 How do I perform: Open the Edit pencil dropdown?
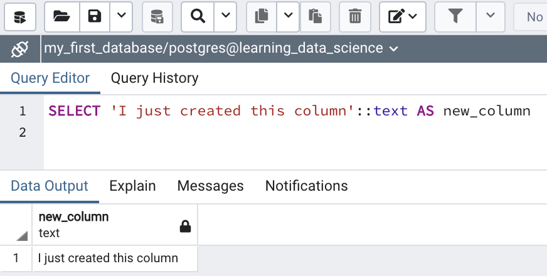403,16
